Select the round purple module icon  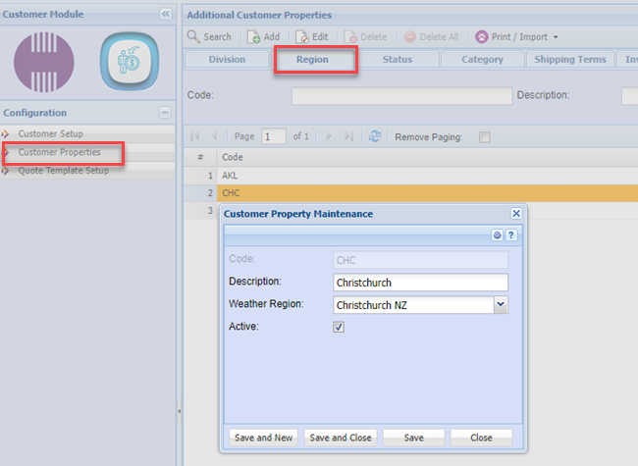[x=44, y=63]
